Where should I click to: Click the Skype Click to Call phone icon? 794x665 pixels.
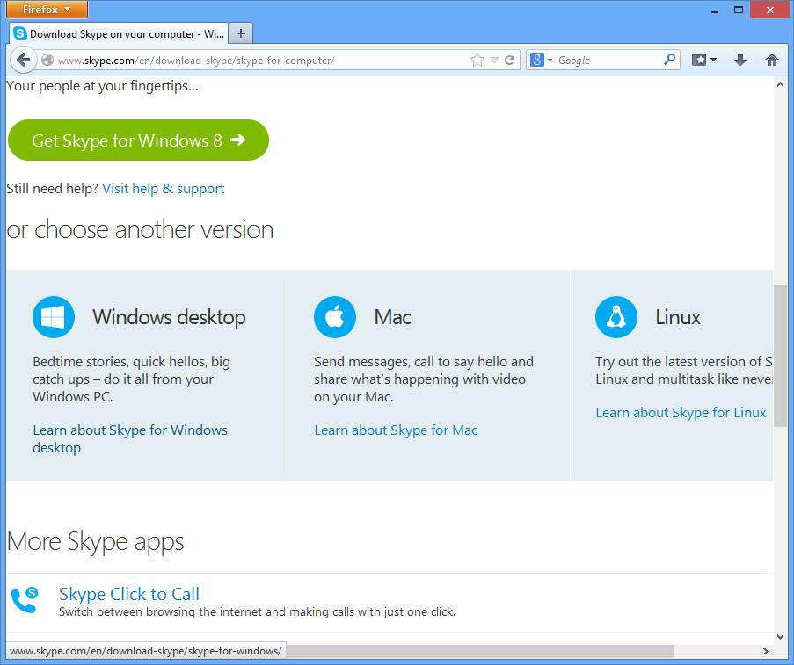[x=25, y=600]
